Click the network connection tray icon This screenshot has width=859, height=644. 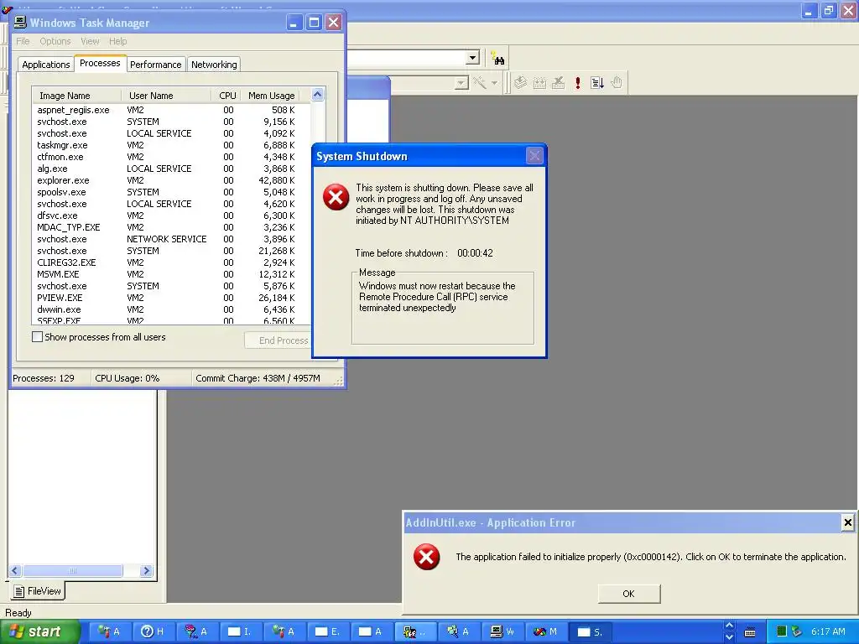(x=797, y=631)
